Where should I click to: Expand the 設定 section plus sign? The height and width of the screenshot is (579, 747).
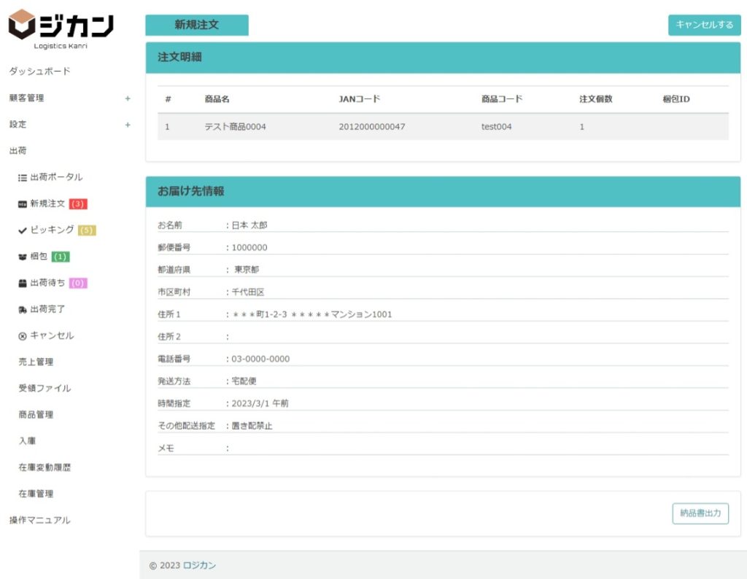tap(128, 125)
